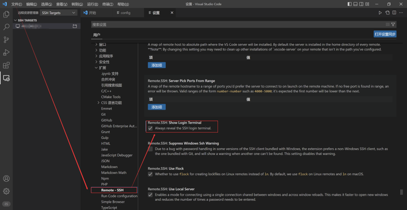
Task: Toggle the Use Local Server checkbox
Action: (150, 194)
